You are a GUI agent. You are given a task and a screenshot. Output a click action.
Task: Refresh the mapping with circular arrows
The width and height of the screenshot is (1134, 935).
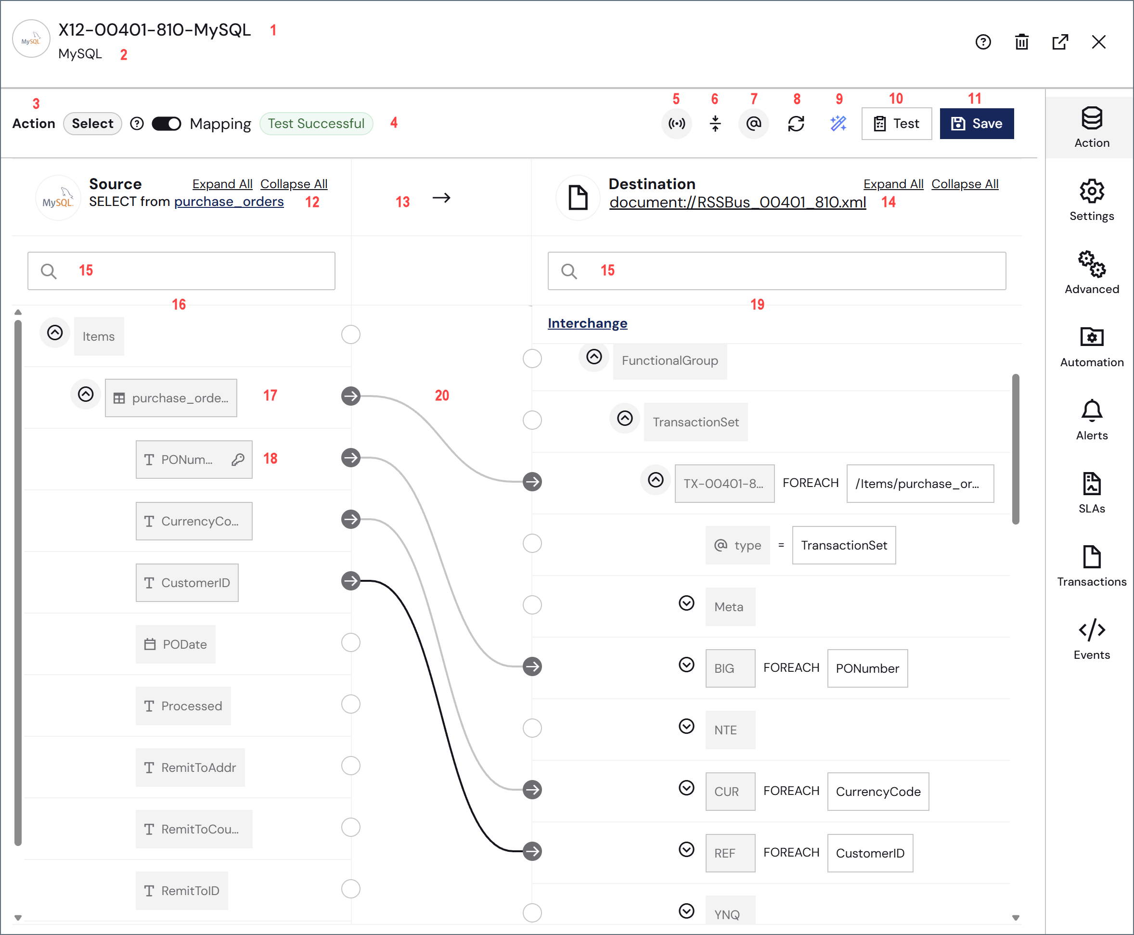[x=796, y=123]
